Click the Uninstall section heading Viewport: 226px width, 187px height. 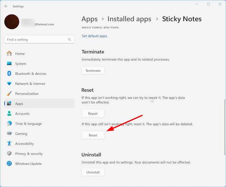[x=91, y=155]
